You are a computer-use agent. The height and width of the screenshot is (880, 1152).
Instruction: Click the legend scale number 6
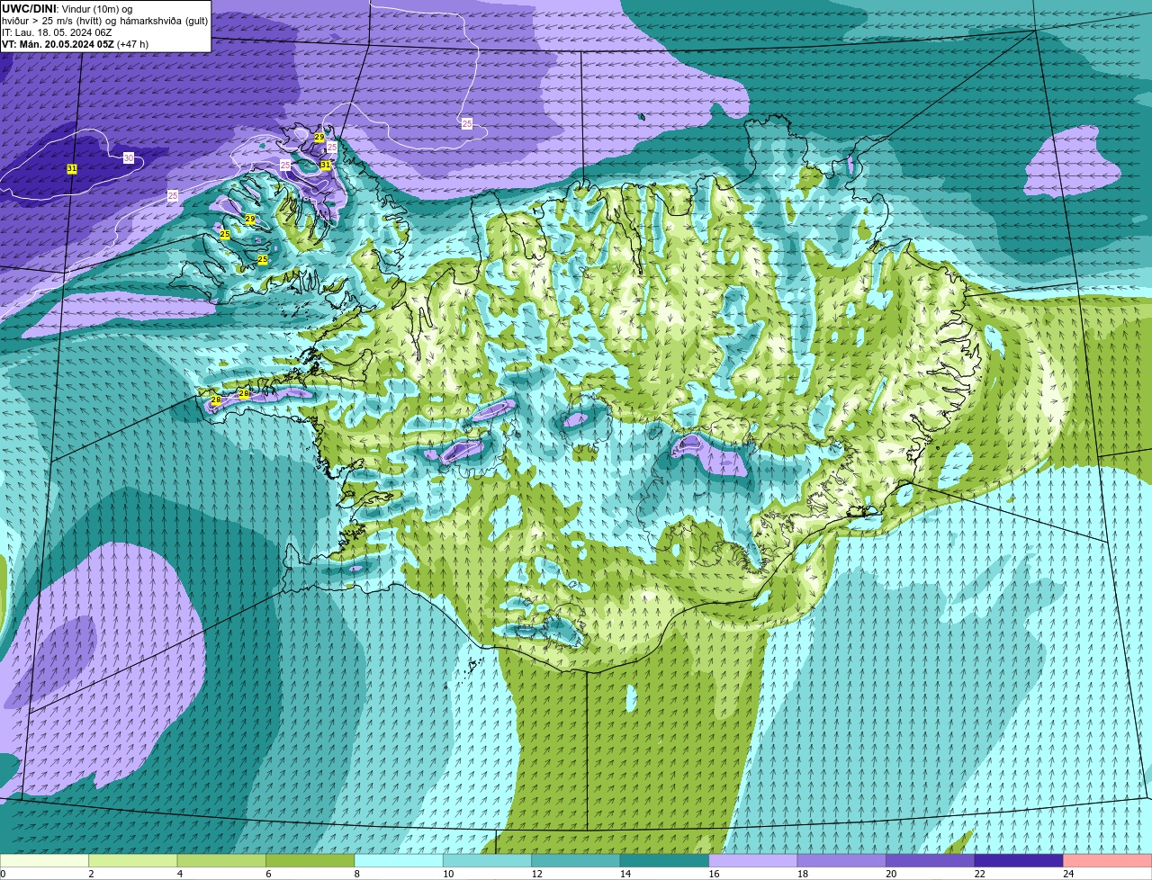pyautogui.click(x=268, y=874)
